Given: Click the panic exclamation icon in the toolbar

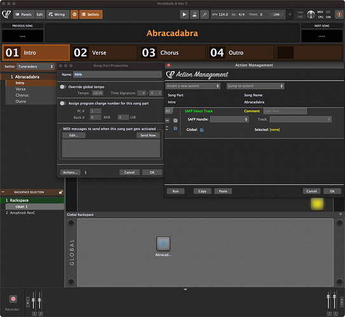Looking at the screenshot, I should (x=339, y=15).
